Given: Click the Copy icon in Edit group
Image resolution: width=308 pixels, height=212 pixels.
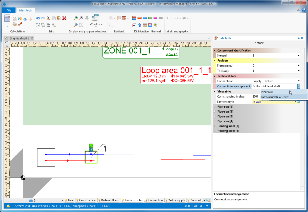Looking at the screenshot, I should (54, 18).
